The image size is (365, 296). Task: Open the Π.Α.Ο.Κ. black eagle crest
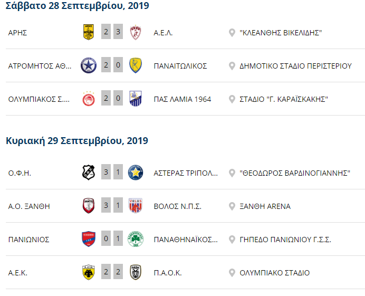[x=136, y=272]
